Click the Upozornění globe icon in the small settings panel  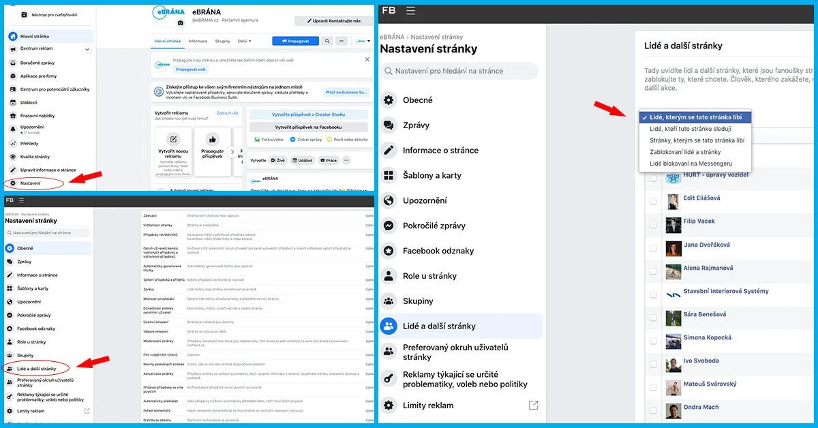coord(10,301)
